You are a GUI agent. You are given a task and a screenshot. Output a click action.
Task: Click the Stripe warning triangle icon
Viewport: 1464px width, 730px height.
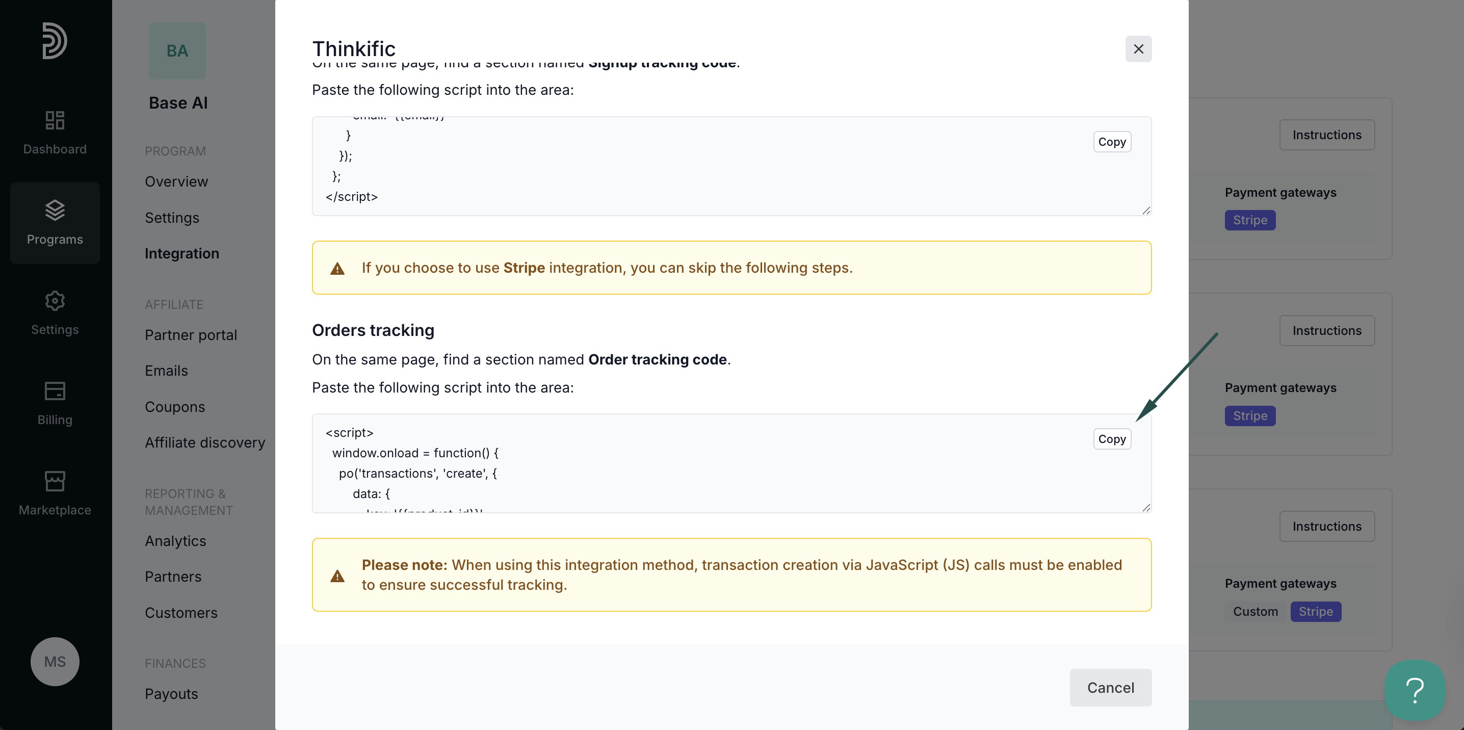(x=337, y=268)
